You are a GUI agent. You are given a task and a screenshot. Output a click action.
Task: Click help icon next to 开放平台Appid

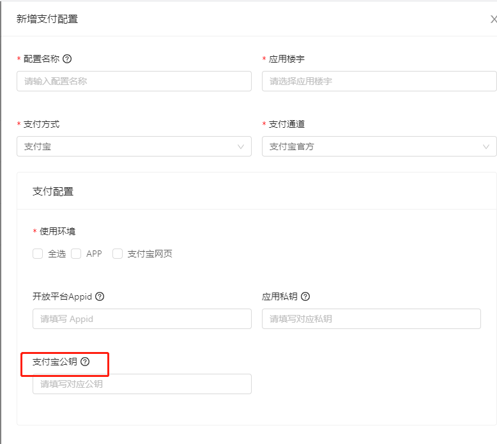(x=100, y=296)
